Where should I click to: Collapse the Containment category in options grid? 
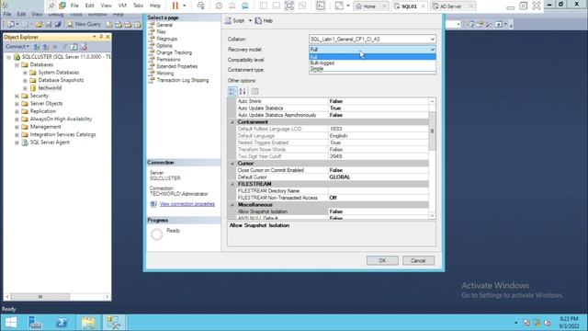(232, 122)
